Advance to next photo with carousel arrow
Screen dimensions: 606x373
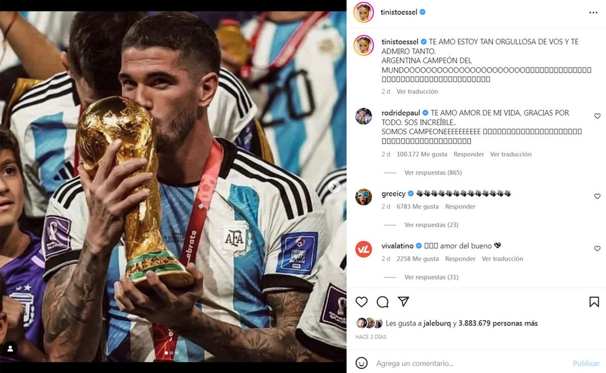[x=334, y=187]
